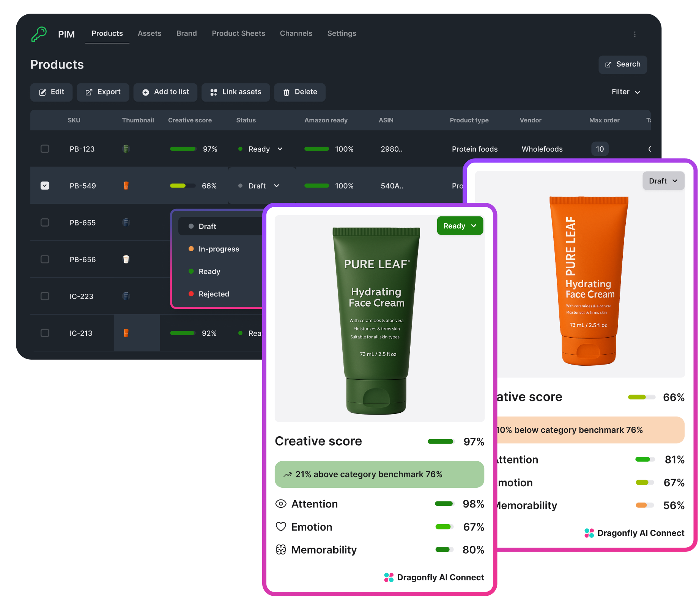Click the 21% above category benchmark banner
Screen dimensions: 699x606
coord(379,474)
